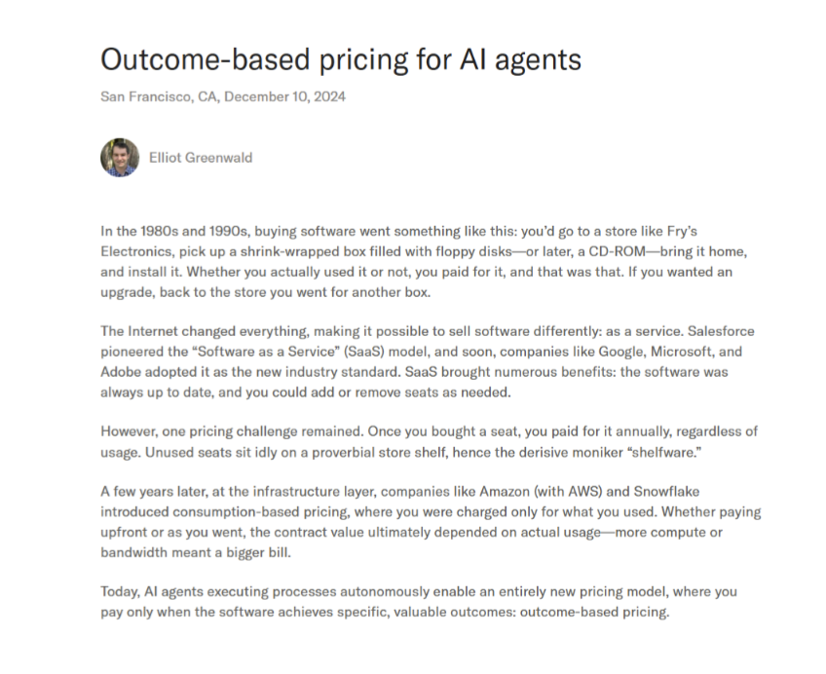The height and width of the screenshot is (674, 826).
Task: Click the San Francisco date line
Action: coord(223,96)
